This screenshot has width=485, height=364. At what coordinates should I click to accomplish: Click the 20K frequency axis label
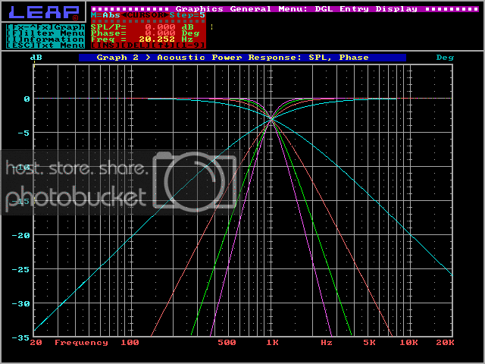tap(445, 343)
